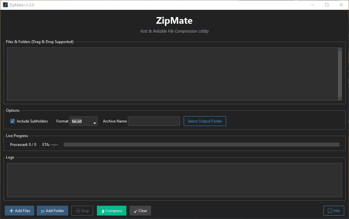
Task: Toggle the Include Subfolders checkbox
Action: tap(12, 121)
